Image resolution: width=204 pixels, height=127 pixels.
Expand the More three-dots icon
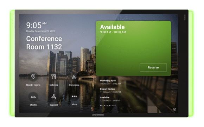pyautogui.click(x=74, y=96)
